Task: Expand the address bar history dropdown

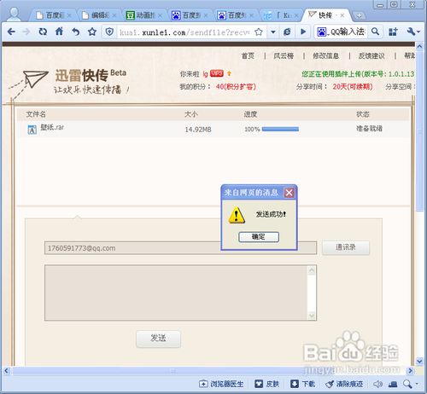Action: pos(273,32)
